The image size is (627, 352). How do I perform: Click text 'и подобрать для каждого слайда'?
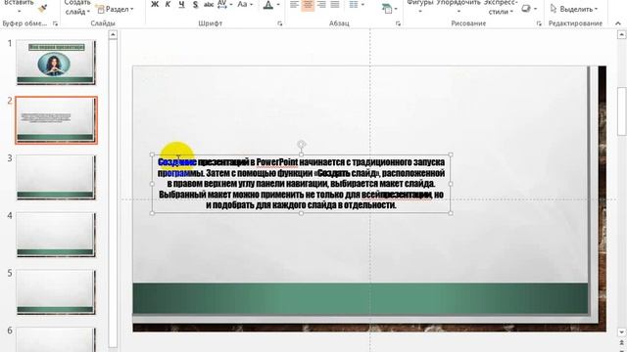pos(271,205)
